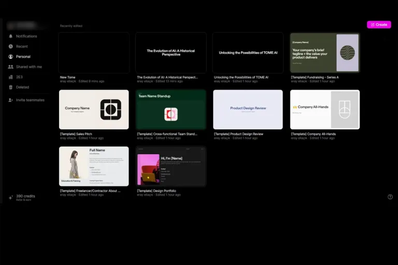
Task: Open the Notifications menu item
Action: 26,36
